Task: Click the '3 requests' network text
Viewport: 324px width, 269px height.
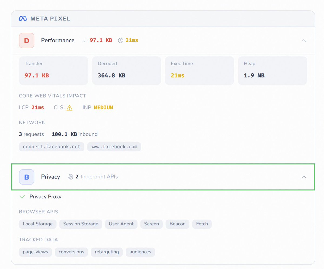Action: 31,134
